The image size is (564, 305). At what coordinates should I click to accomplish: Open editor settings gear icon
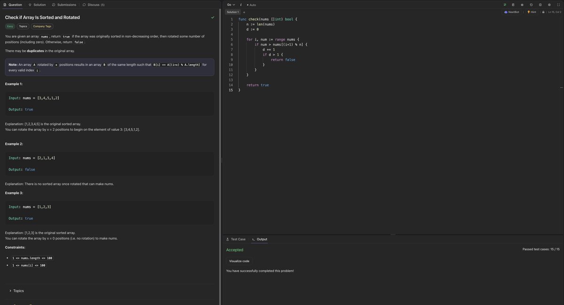[549, 5]
